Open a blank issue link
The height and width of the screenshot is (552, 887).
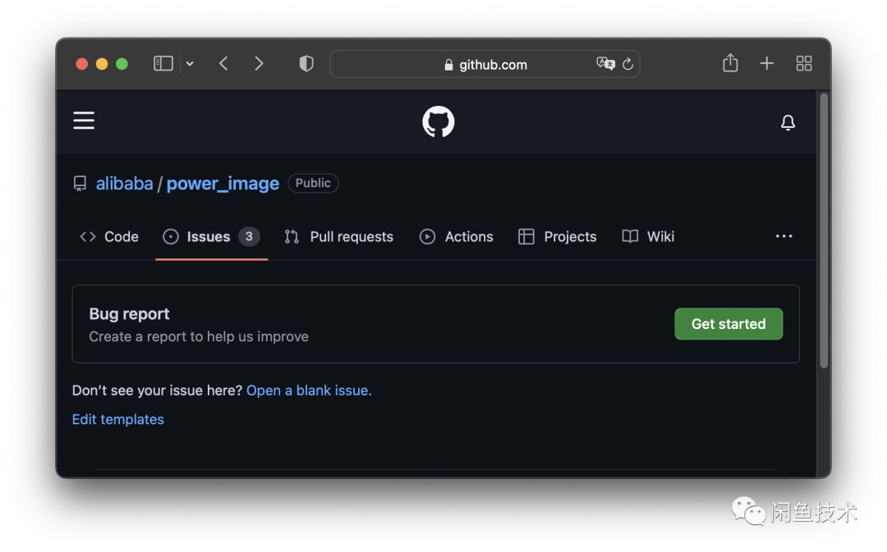[309, 390]
